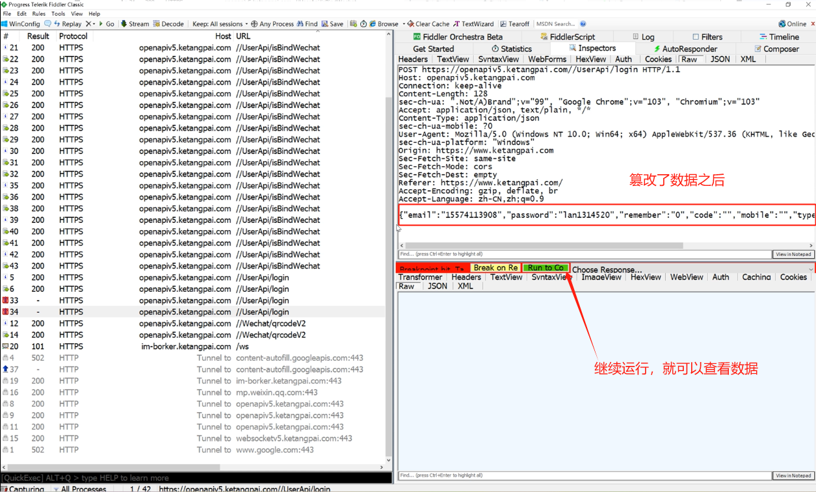
Task: Select session 12 Wechat/qrcodeV2 row
Action: (194, 324)
